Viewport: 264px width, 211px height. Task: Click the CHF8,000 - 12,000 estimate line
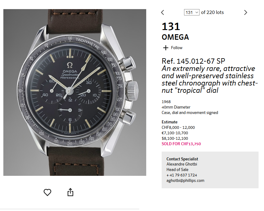pyautogui.click(x=178, y=127)
